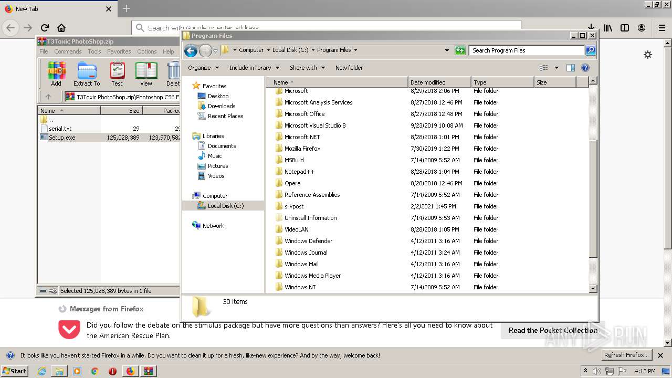
Task: Click the WinRAR taskbar icon
Action: [148, 371]
